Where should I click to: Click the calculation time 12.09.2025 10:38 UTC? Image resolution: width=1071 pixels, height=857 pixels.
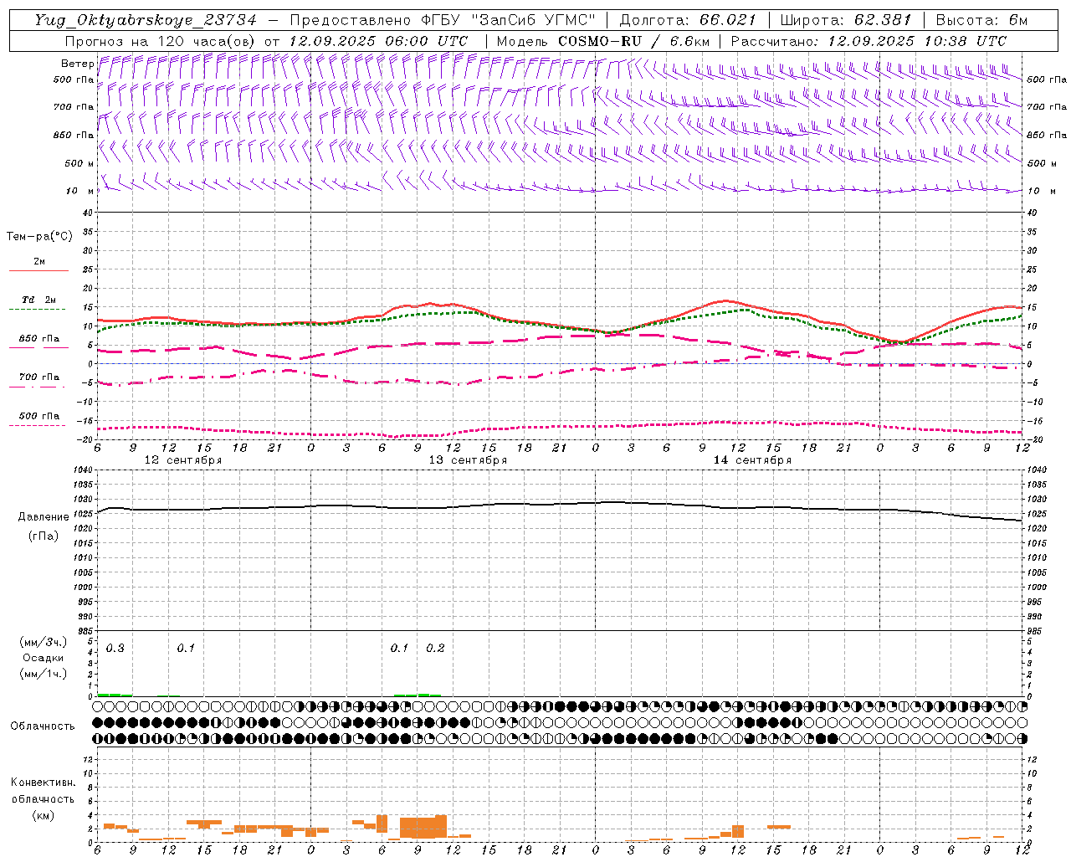(917, 41)
